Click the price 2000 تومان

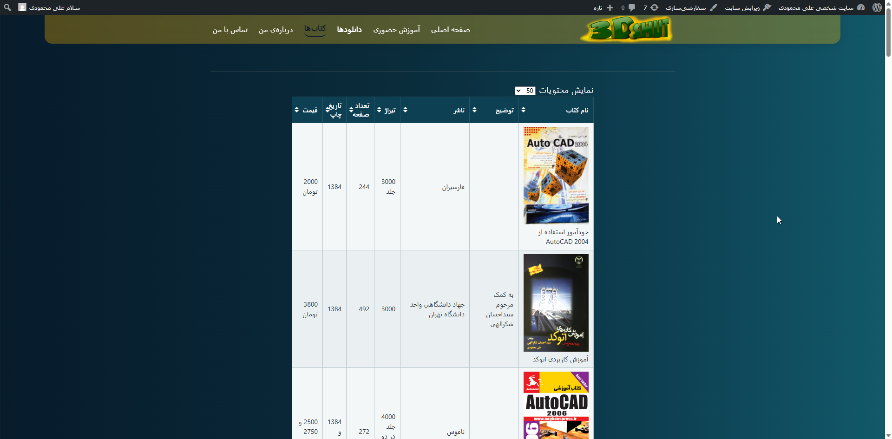(310, 187)
